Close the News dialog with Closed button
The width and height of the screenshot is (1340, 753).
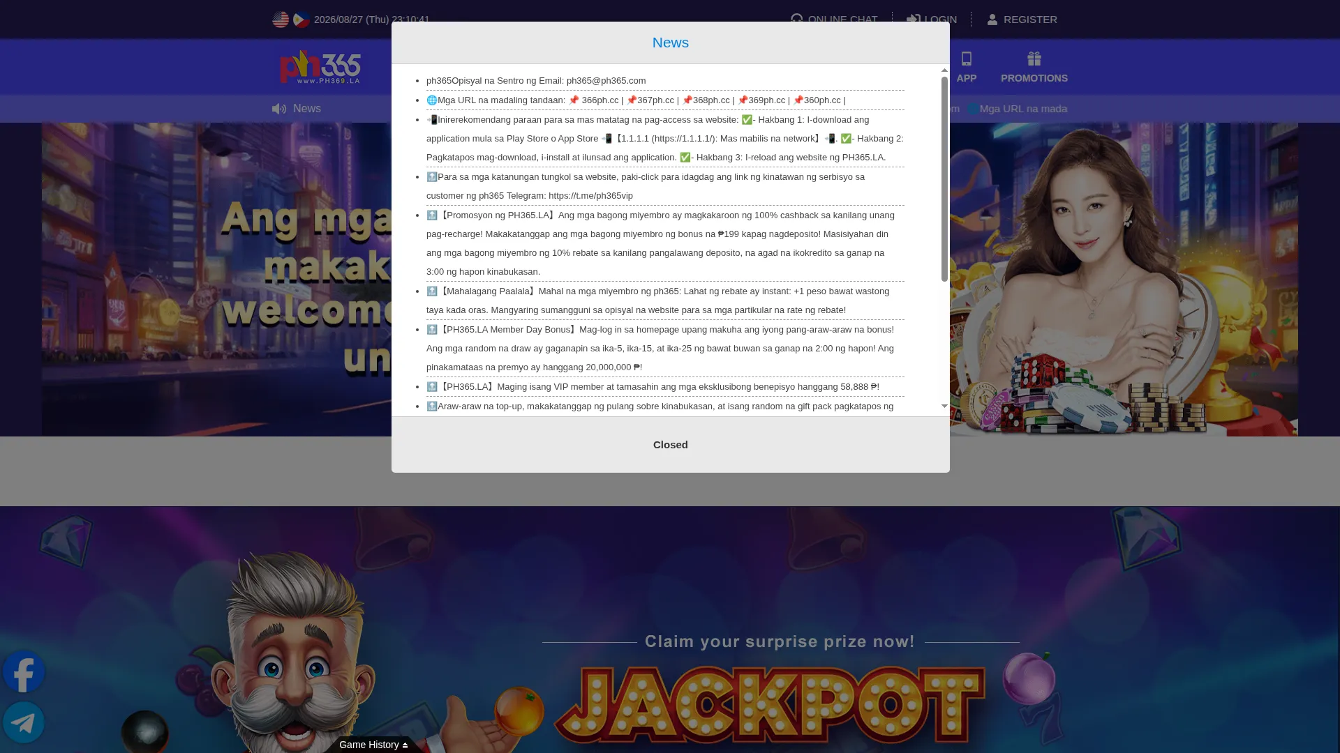click(x=671, y=445)
